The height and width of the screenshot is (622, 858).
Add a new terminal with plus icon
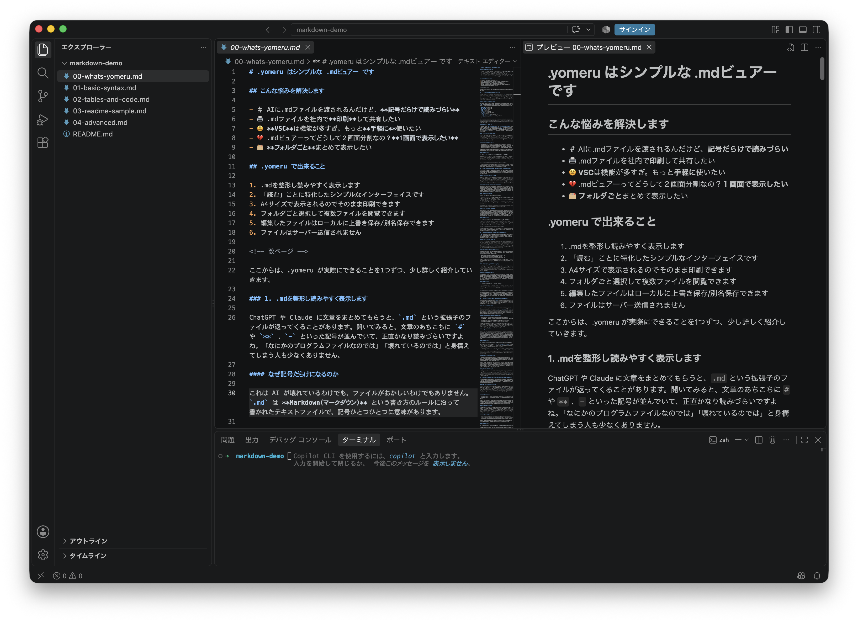738,440
